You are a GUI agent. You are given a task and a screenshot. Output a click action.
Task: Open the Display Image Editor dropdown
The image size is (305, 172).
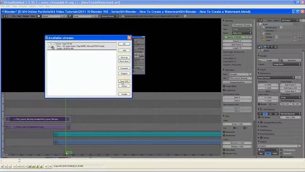[287, 64]
